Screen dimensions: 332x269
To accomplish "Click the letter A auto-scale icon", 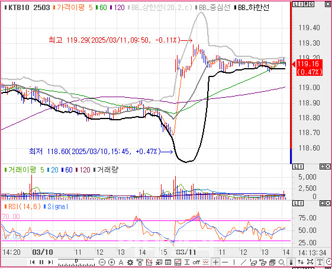I will tap(121, 262).
